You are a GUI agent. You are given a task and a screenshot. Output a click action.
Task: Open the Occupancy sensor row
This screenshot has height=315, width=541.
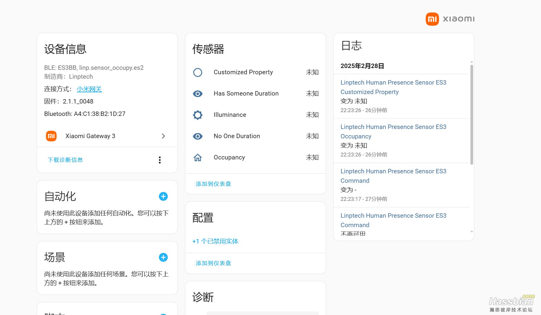(x=256, y=157)
